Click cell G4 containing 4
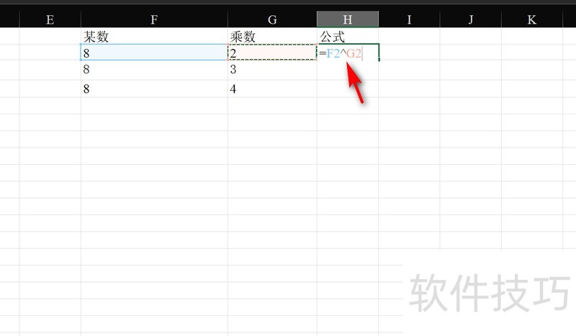The width and height of the screenshot is (576, 336). pyautogui.click(x=272, y=88)
